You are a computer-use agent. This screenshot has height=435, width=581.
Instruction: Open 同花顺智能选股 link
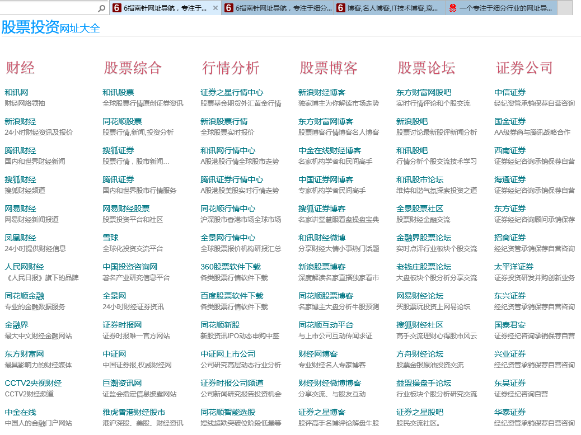coord(228,412)
